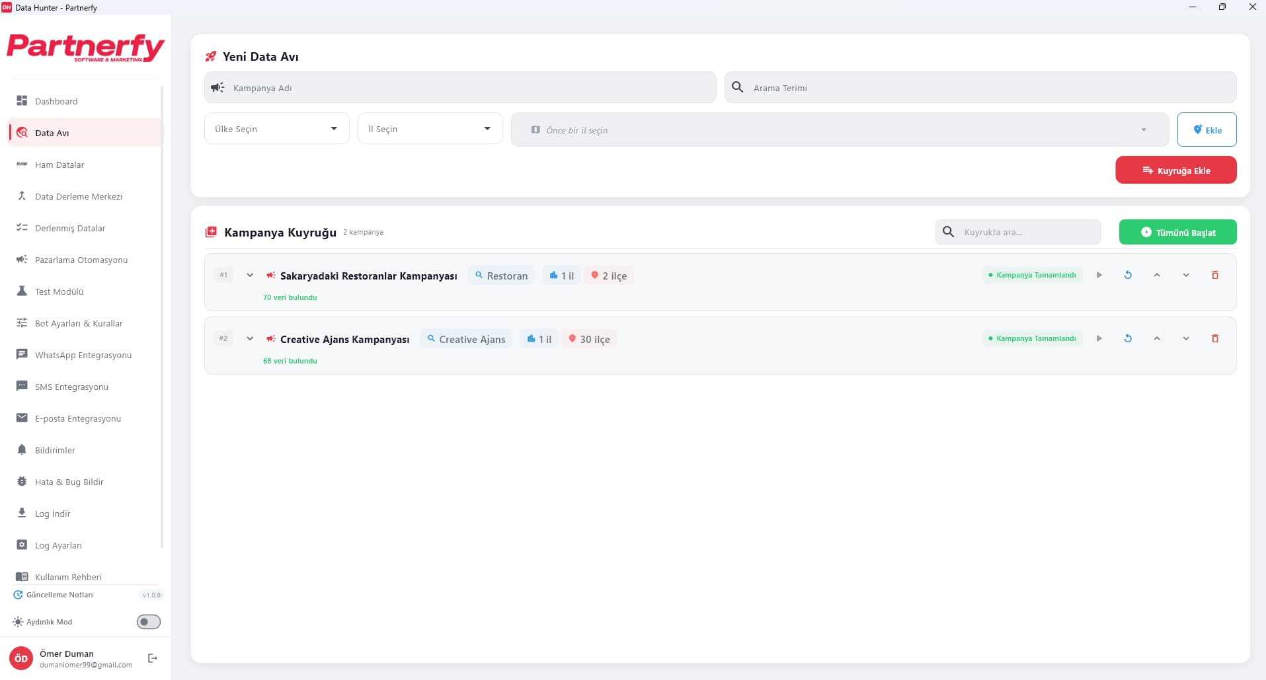1266x680 pixels.
Task: Click the logout icon beside Ömer Duman
Action: click(x=153, y=658)
